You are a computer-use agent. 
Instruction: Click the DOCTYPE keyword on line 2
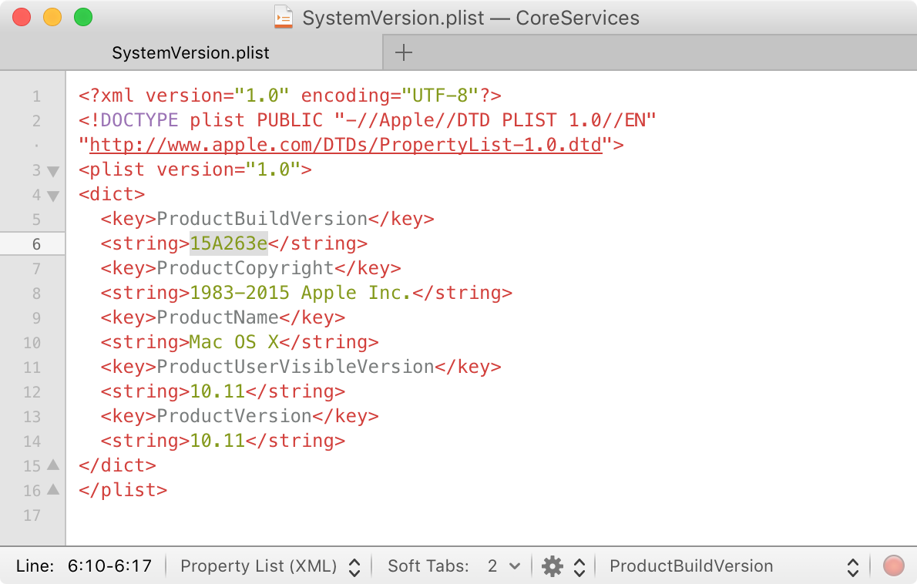pos(139,120)
